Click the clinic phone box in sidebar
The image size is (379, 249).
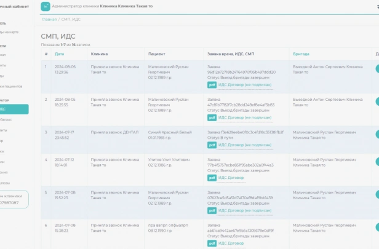[x=14, y=199]
